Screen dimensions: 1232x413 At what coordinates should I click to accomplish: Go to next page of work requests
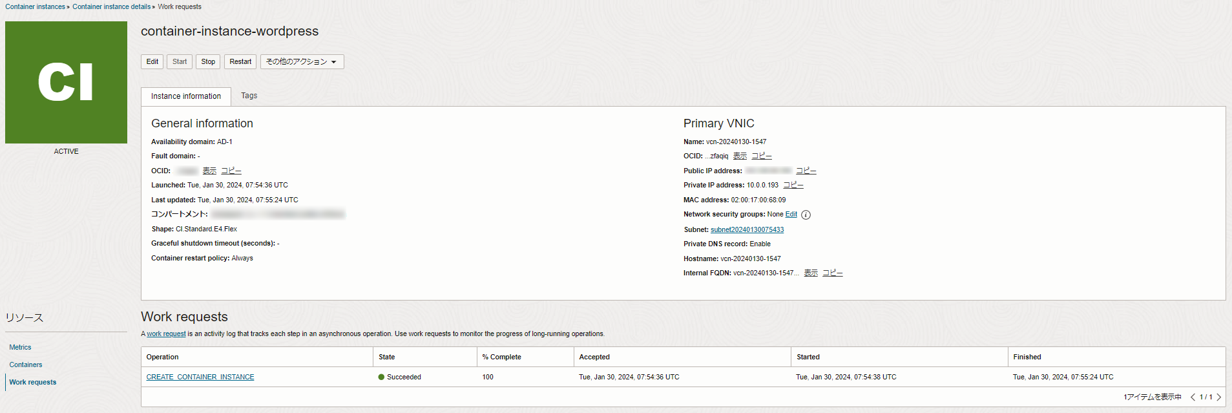point(1219,397)
